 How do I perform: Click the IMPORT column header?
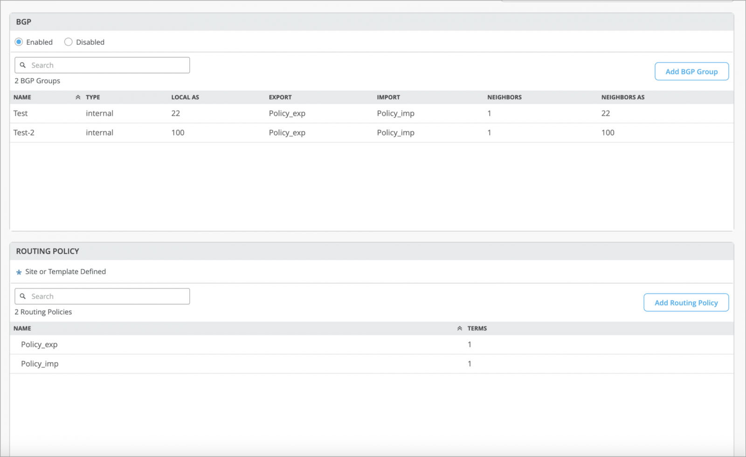click(388, 97)
